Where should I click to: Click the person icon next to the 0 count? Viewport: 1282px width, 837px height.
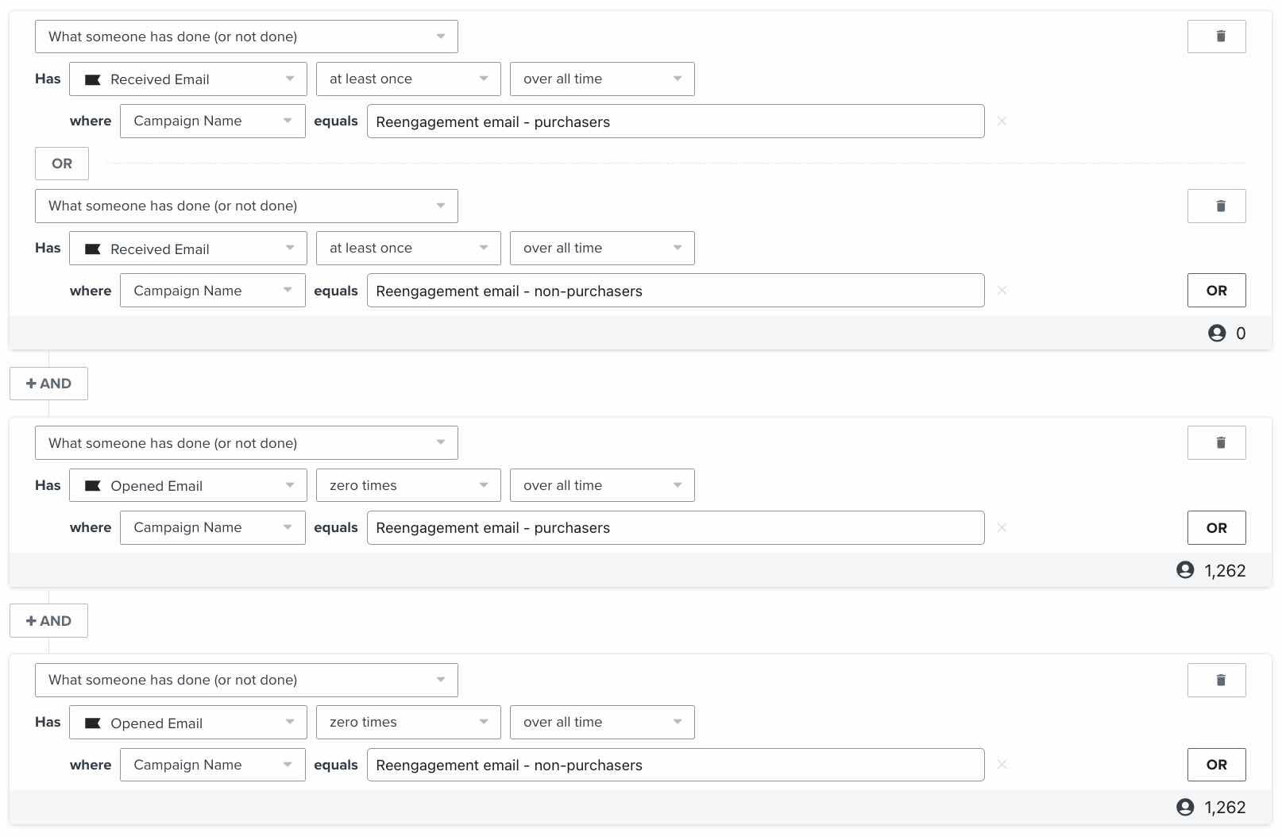point(1217,334)
